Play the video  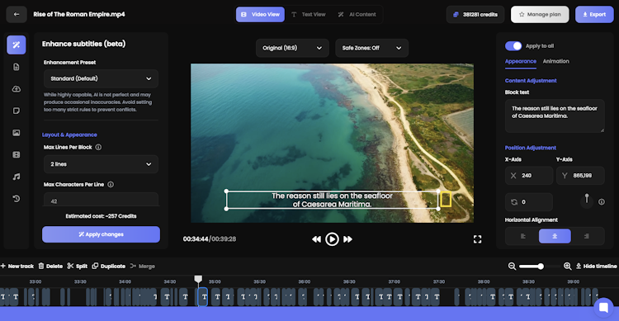332,239
